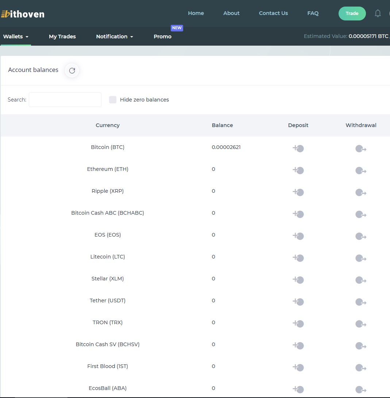Open deposit for Ethereum (ETH)

click(x=298, y=170)
